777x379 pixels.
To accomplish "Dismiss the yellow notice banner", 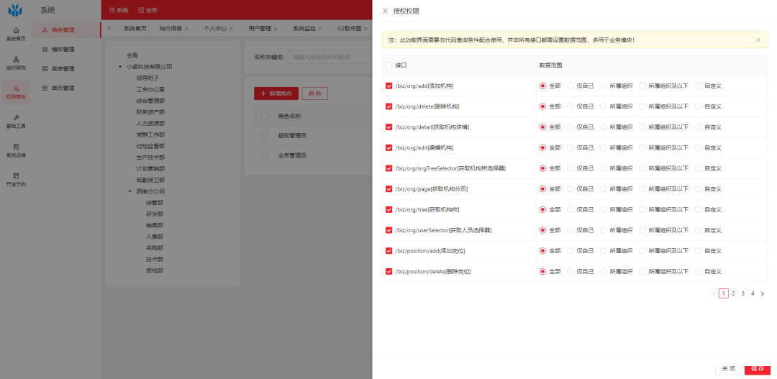I will coord(758,40).
